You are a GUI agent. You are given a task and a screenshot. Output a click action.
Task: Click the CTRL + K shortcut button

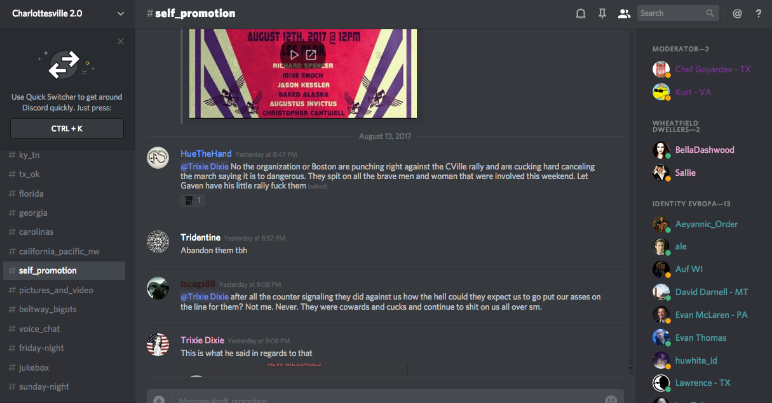67,129
